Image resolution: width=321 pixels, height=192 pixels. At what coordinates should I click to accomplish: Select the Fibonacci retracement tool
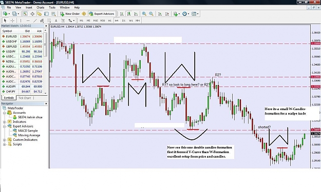[x=49, y=20]
